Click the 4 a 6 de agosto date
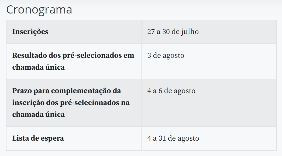The width and height of the screenshot is (282, 156). pos(171,91)
